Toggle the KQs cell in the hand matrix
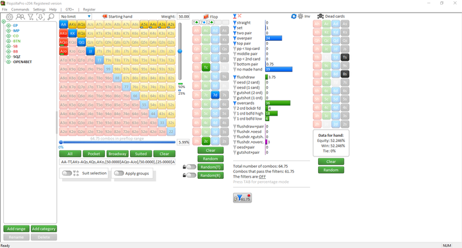The width and height of the screenshot is (462, 248). click(x=82, y=33)
